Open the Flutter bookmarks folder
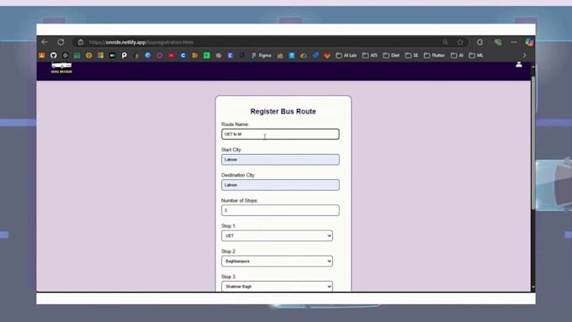 (434, 55)
